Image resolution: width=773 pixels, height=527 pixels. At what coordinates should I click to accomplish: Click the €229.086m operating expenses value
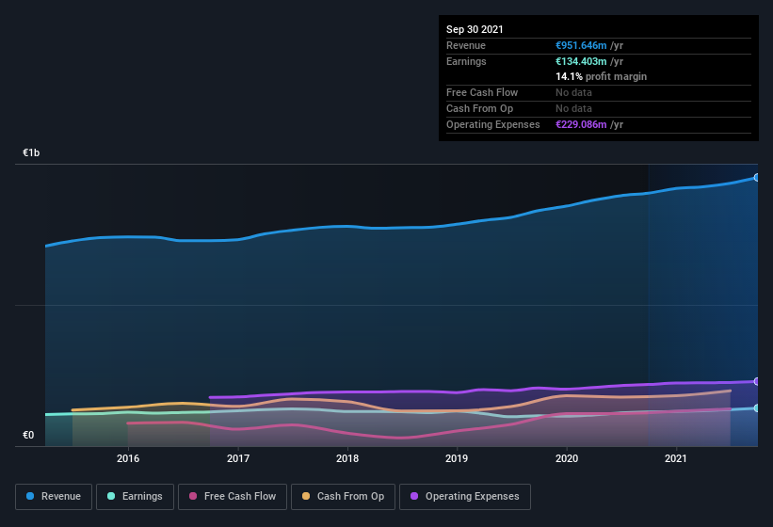pos(581,124)
